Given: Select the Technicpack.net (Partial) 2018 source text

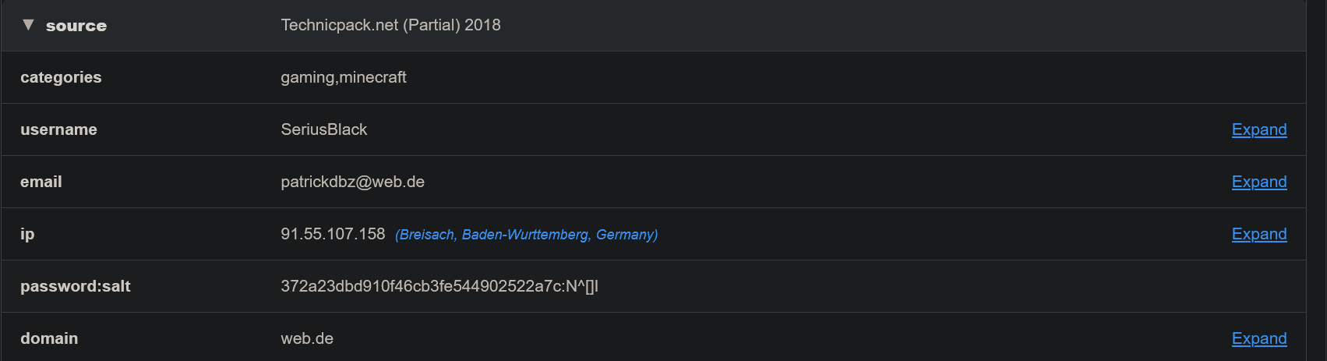Looking at the screenshot, I should point(390,25).
